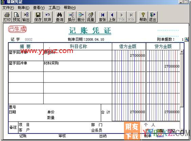
Task: Click the 输出 (Export) toolbar icon
Action: pyautogui.click(x=26, y=17)
